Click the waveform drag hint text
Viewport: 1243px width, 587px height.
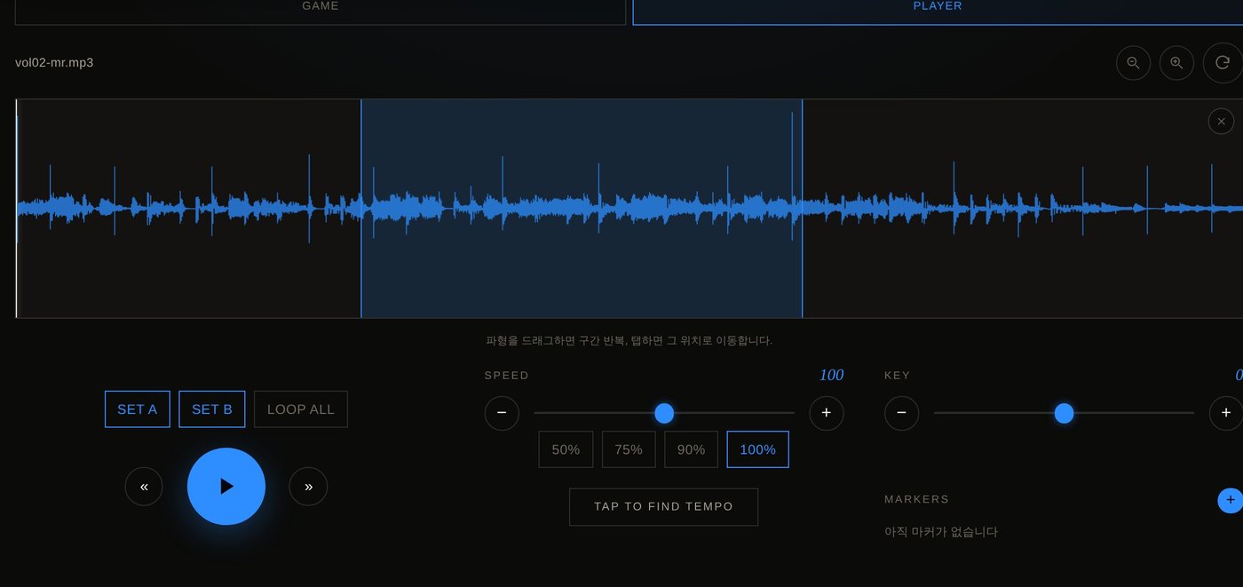[x=629, y=340]
